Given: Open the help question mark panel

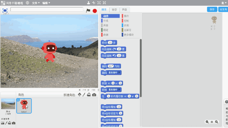Looking at the screenshot, I should (x=227, y=102).
